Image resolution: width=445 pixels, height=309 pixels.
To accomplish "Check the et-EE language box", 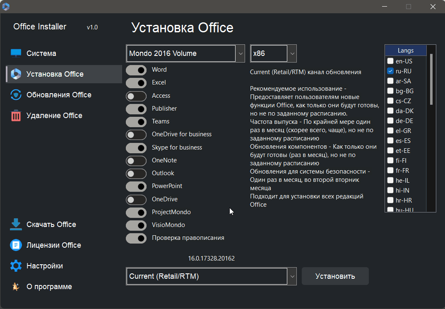I will [x=390, y=150].
